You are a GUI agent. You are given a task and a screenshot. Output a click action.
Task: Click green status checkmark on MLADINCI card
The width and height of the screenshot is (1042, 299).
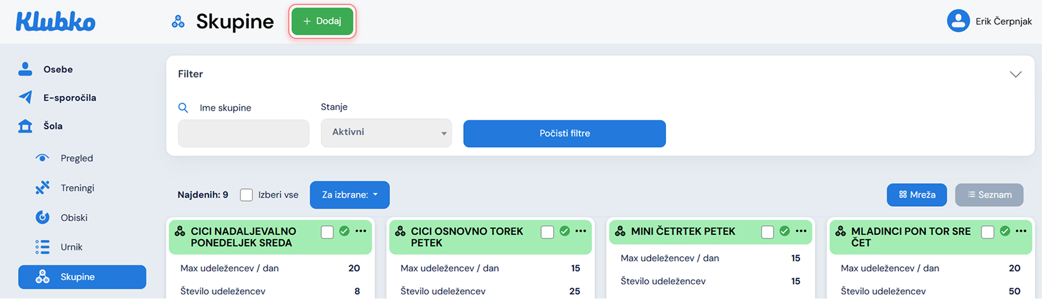1005,231
